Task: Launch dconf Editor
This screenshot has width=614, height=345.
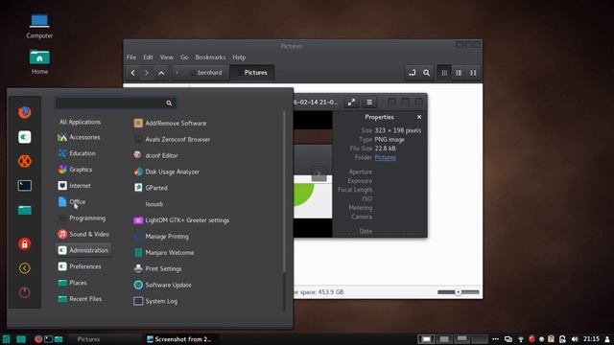Action: tap(155, 155)
